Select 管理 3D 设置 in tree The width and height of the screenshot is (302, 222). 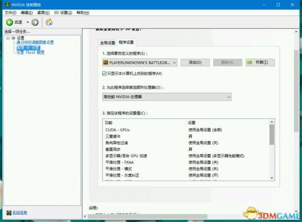[28, 48]
